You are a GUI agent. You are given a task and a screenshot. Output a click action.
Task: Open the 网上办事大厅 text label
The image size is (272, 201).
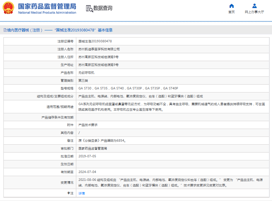(x=254, y=12)
